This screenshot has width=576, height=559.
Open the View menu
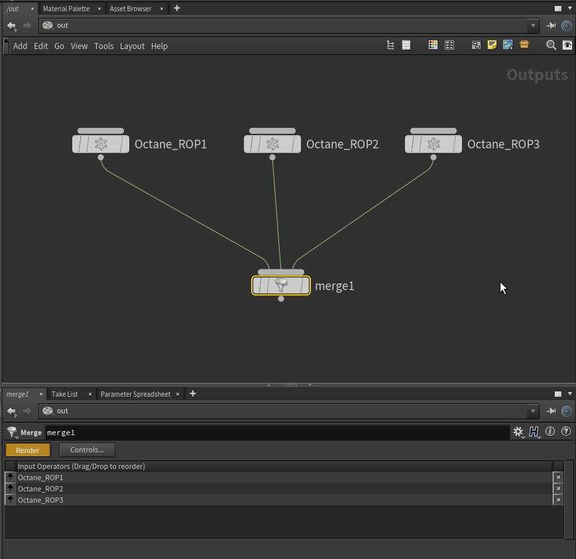79,46
